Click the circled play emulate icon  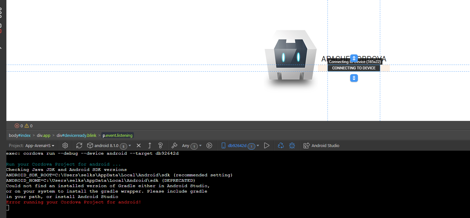click(x=209, y=145)
